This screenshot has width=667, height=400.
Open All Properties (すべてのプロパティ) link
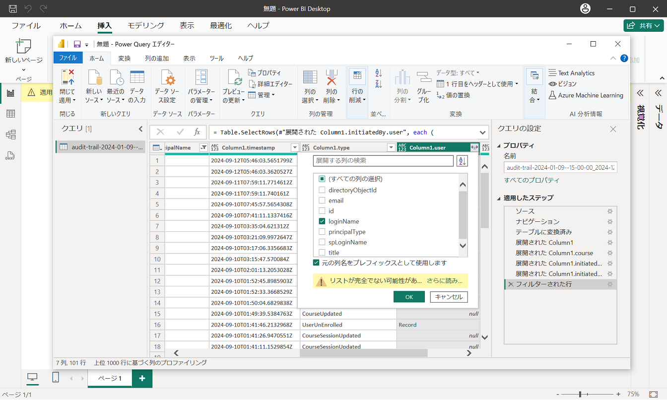pyautogui.click(x=532, y=180)
